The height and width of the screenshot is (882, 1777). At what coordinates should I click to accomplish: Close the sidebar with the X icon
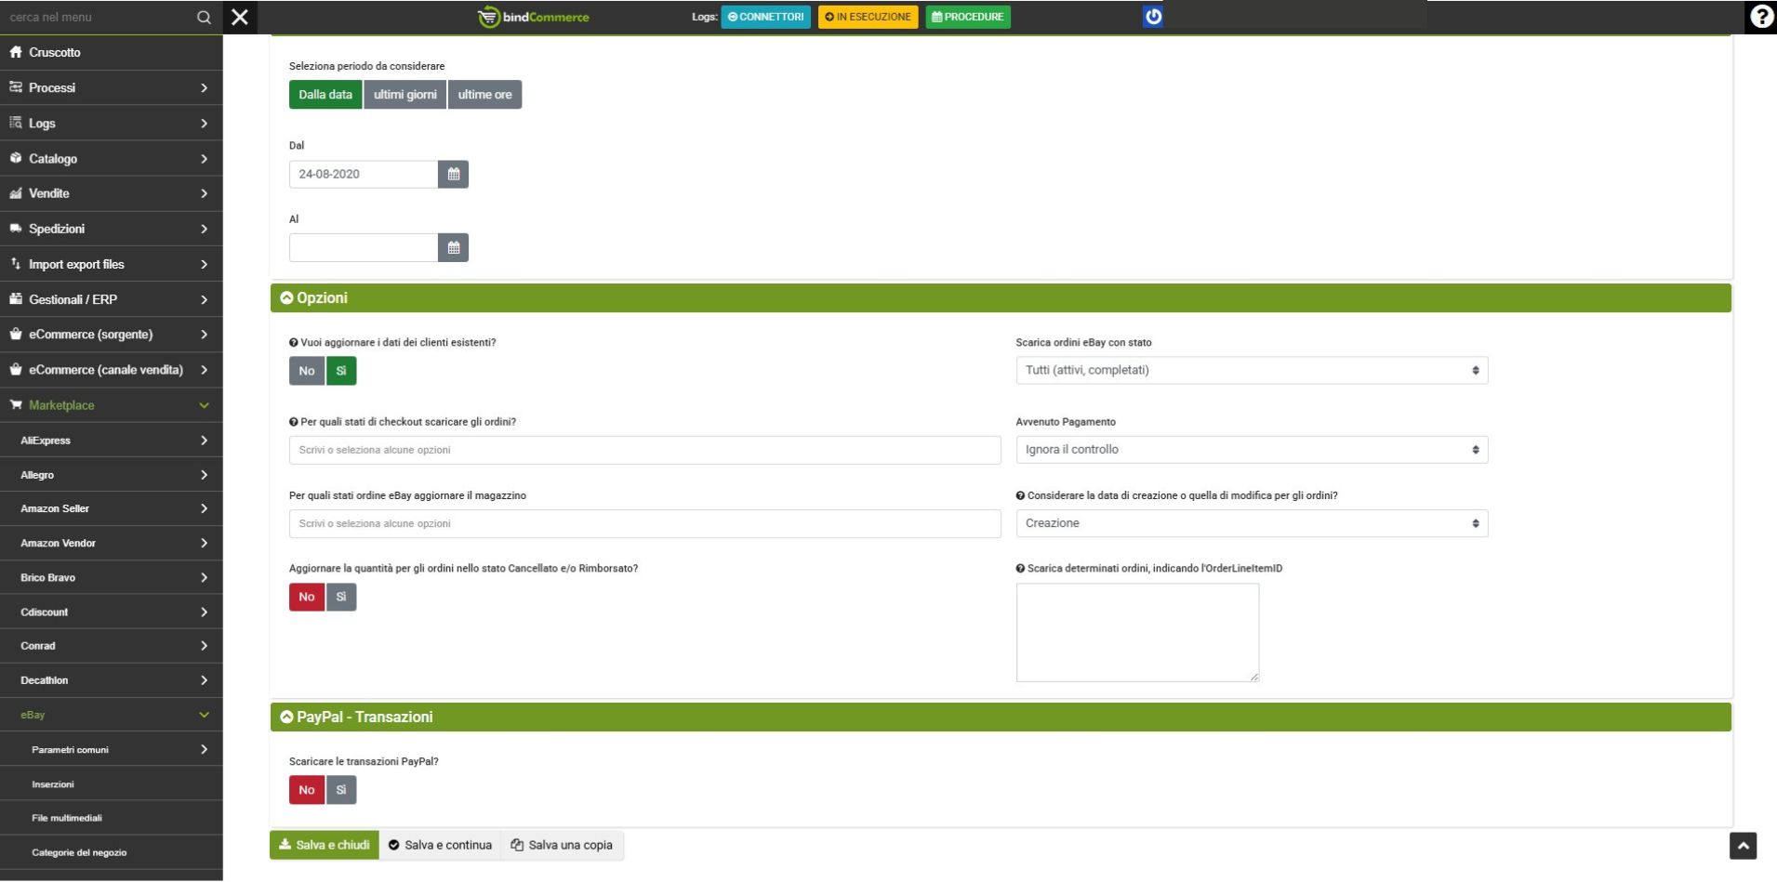pos(240,17)
